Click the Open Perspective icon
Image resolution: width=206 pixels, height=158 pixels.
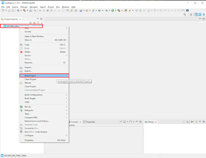(191, 15)
